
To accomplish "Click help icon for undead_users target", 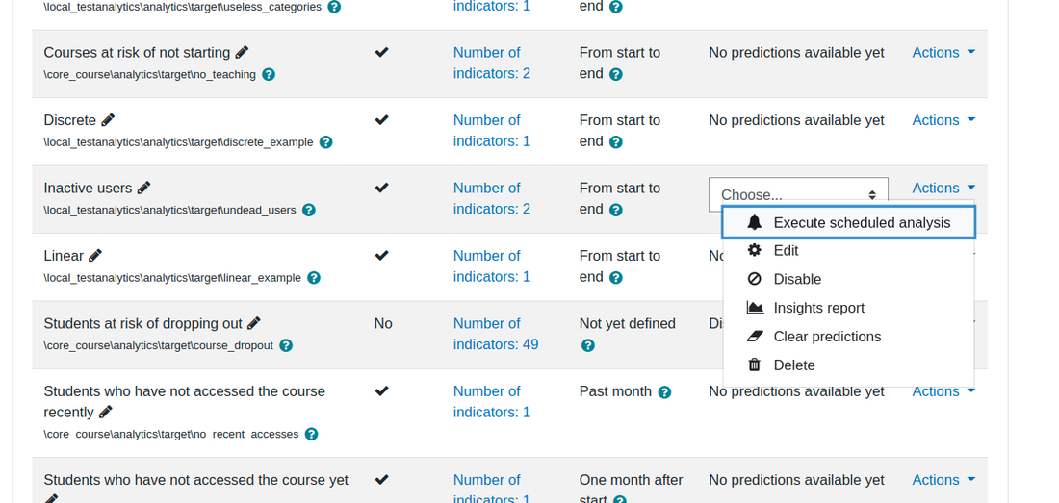I will (309, 210).
